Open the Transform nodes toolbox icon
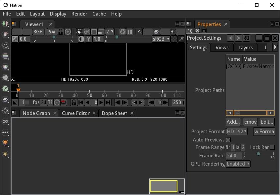Screen dimensions: 280x195 (5, 110)
